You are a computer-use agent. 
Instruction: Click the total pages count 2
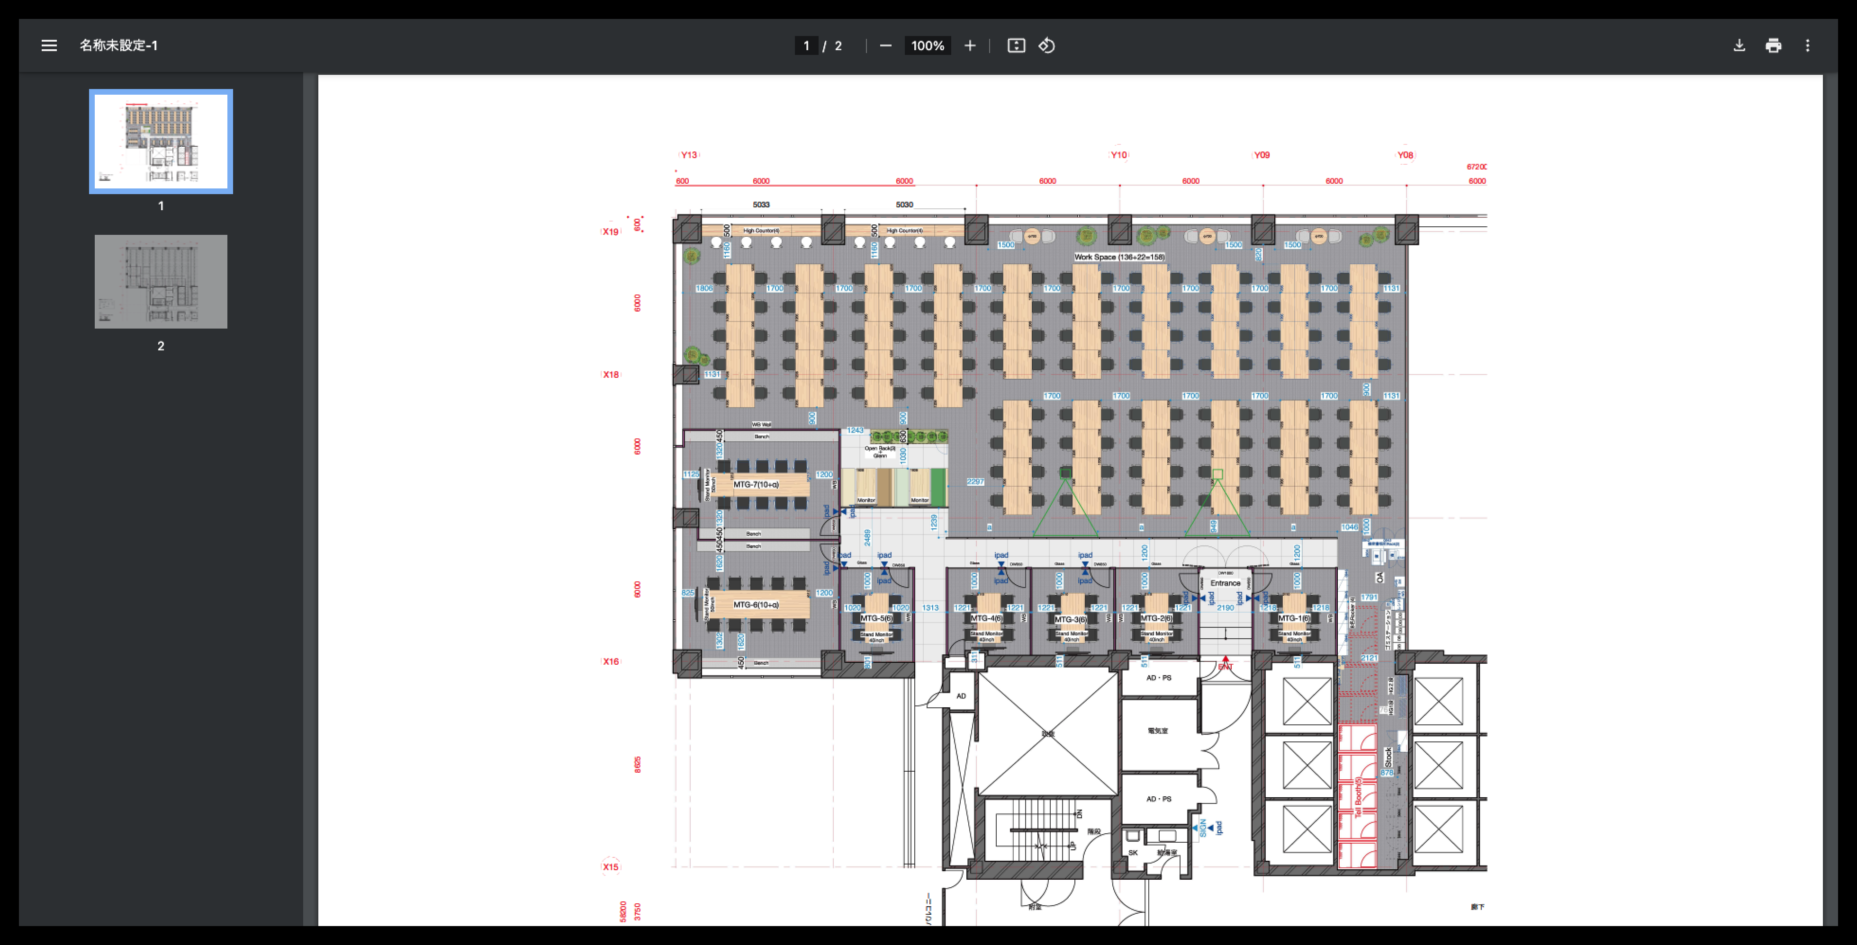click(838, 45)
